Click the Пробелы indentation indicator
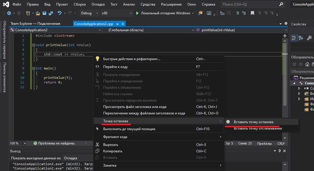314x171 pixels. (x=264, y=143)
